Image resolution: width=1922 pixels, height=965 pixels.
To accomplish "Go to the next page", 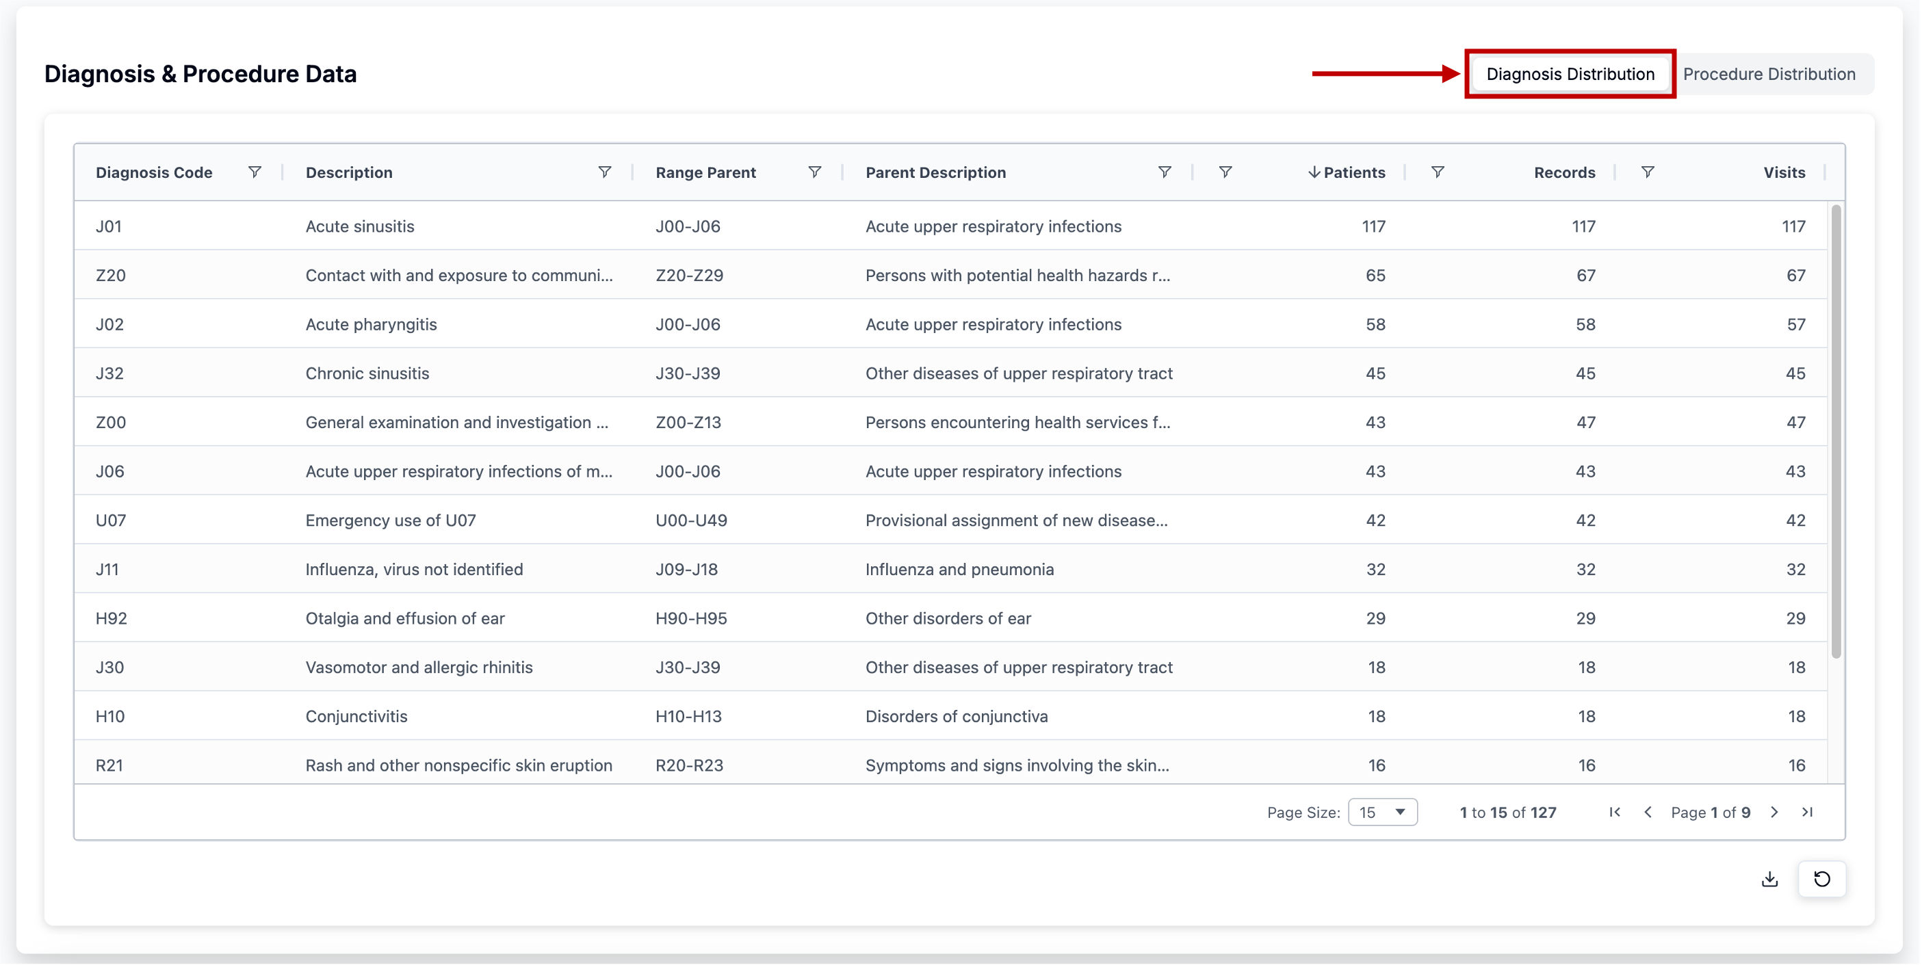I will click(1775, 812).
